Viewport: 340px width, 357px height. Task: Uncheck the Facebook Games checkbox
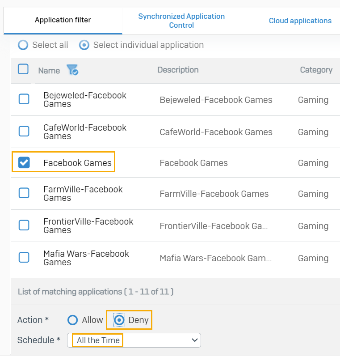point(24,163)
